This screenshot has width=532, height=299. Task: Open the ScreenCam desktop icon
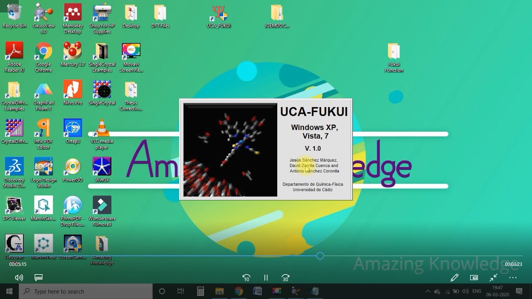pyautogui.click(x=73, y=247)
